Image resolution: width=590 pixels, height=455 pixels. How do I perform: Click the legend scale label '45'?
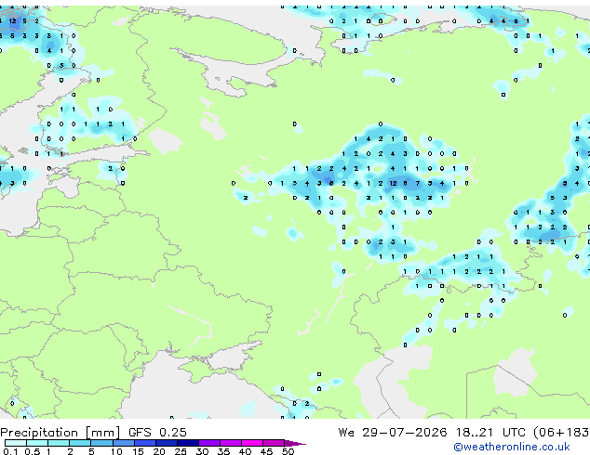[266, 451]
